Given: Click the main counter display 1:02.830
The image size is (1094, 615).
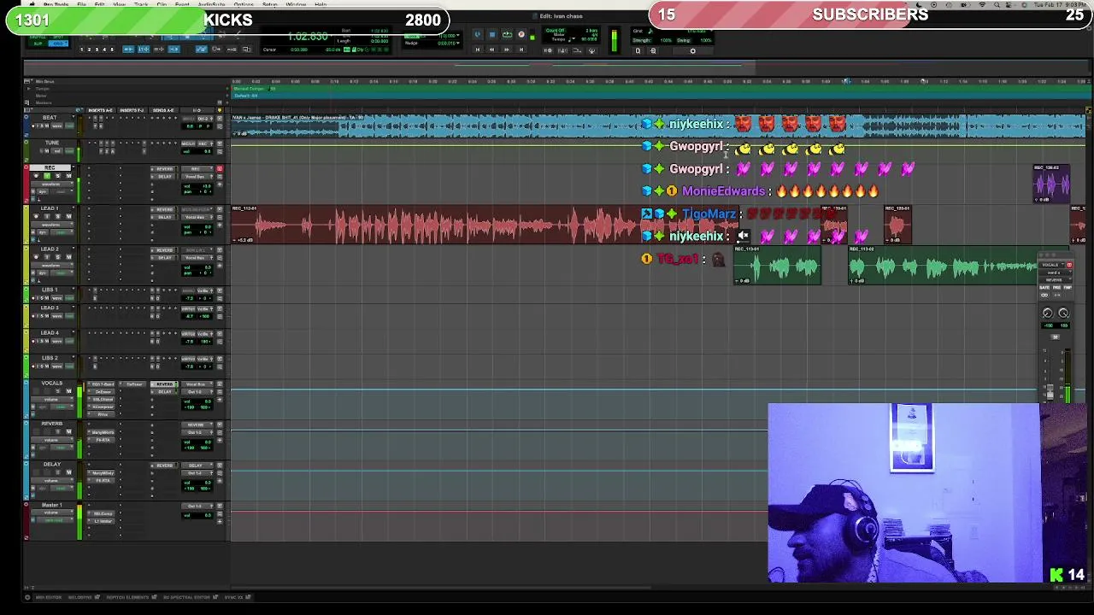Looking at the screenshot, I should click(x=308, y=37).
